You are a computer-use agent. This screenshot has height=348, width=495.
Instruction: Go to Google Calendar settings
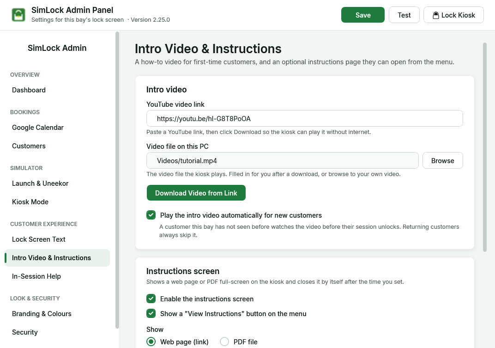point(57,128)
